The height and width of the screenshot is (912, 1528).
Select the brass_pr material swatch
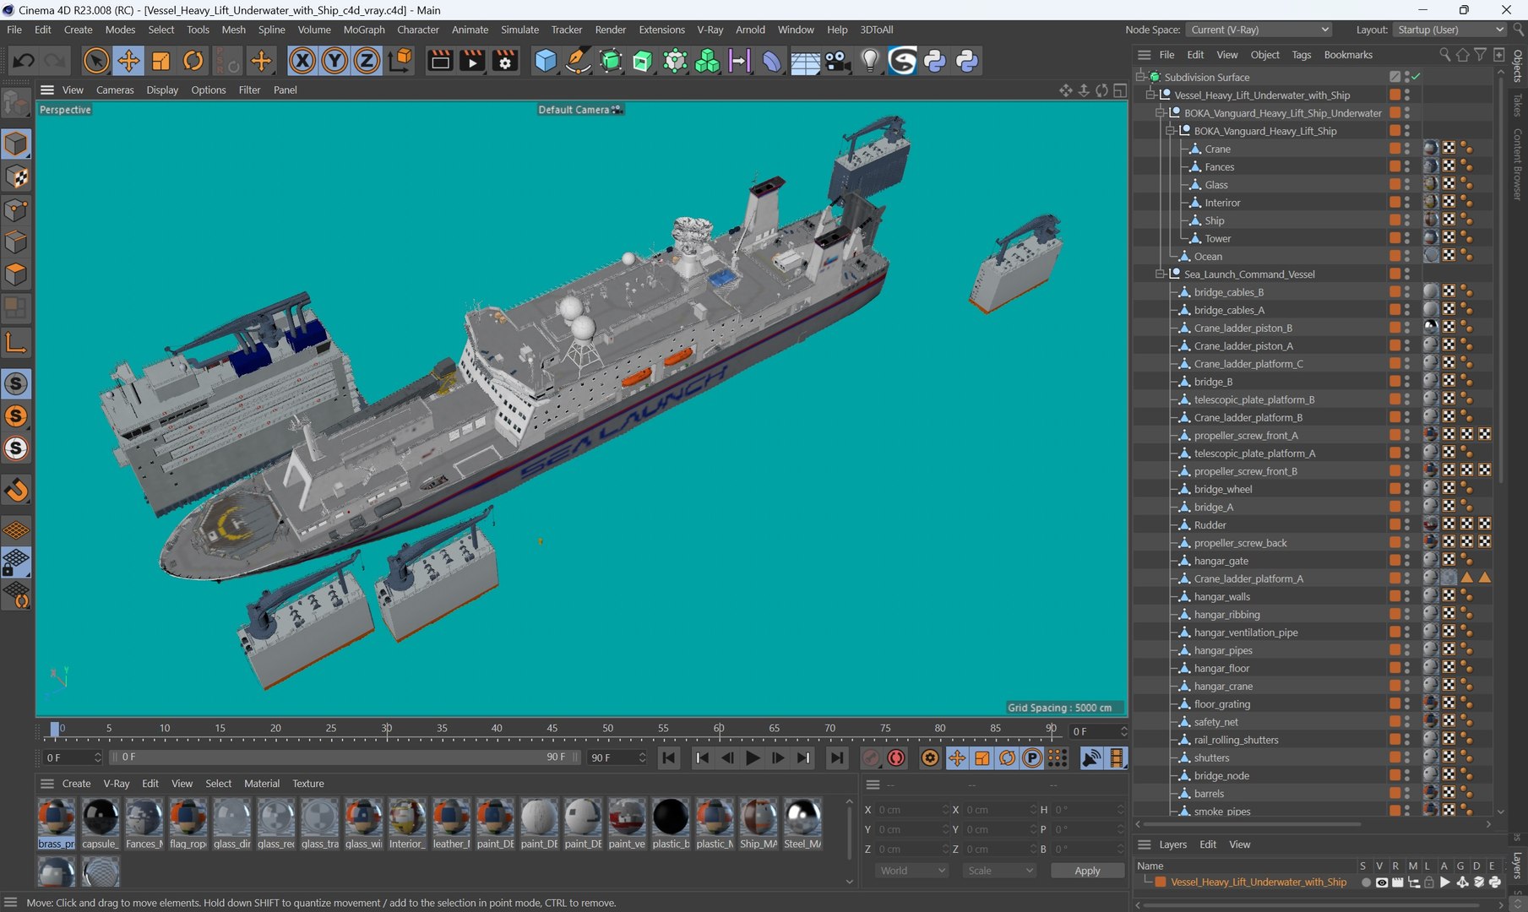57,824
